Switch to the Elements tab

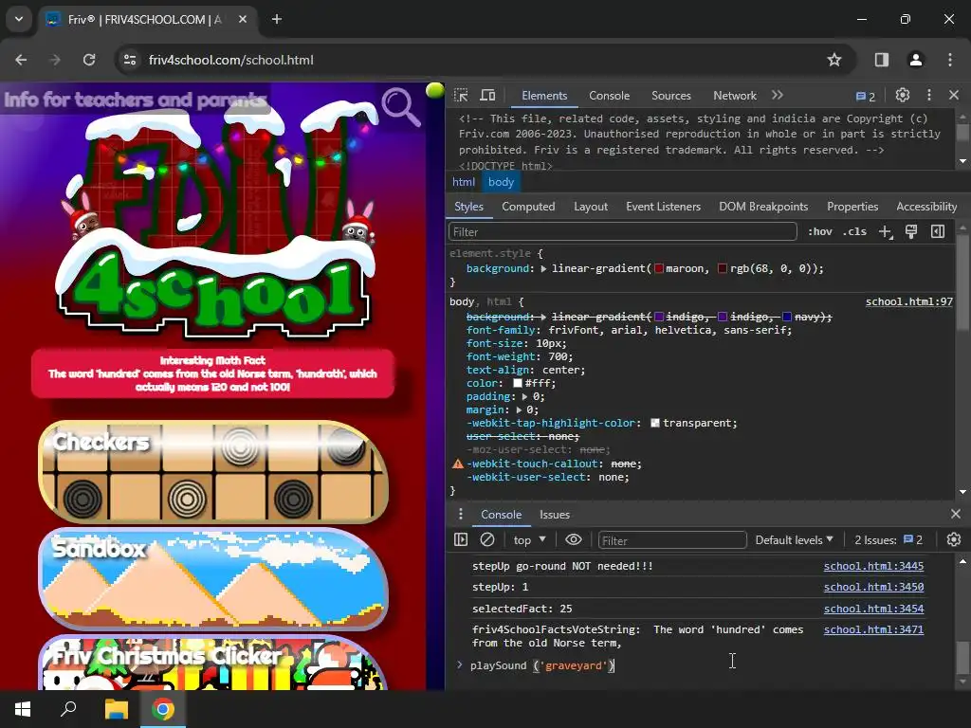click(x=544, y=96)
